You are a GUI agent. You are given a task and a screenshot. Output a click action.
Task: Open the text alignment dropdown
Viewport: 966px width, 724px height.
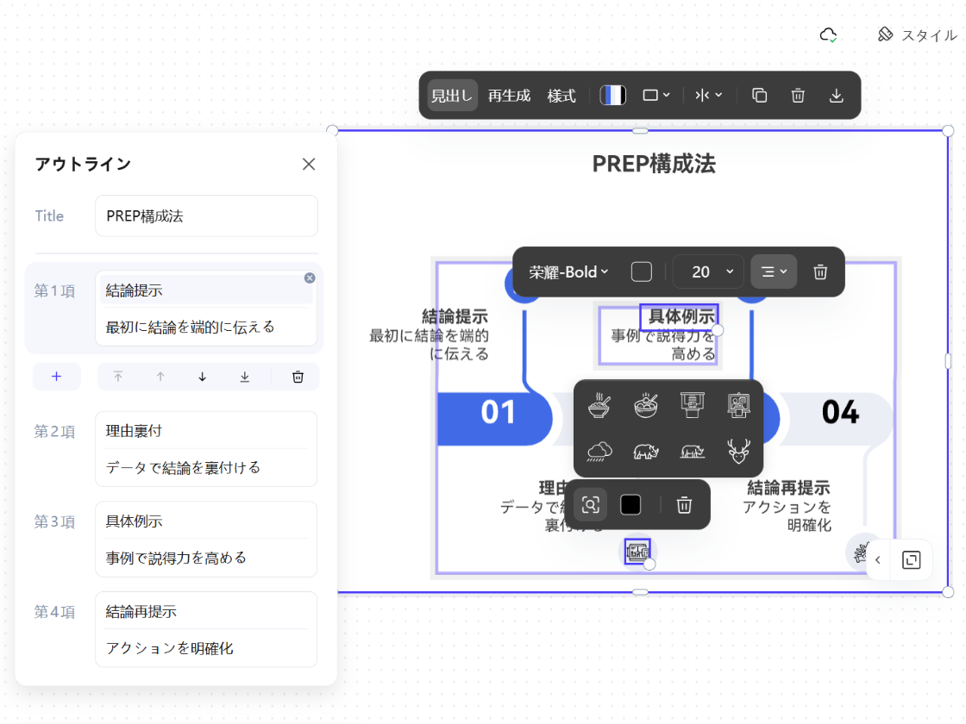(x=774, y=272)
